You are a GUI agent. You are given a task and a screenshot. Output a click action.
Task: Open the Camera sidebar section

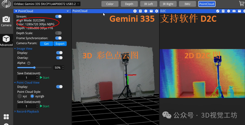[6, 21]
